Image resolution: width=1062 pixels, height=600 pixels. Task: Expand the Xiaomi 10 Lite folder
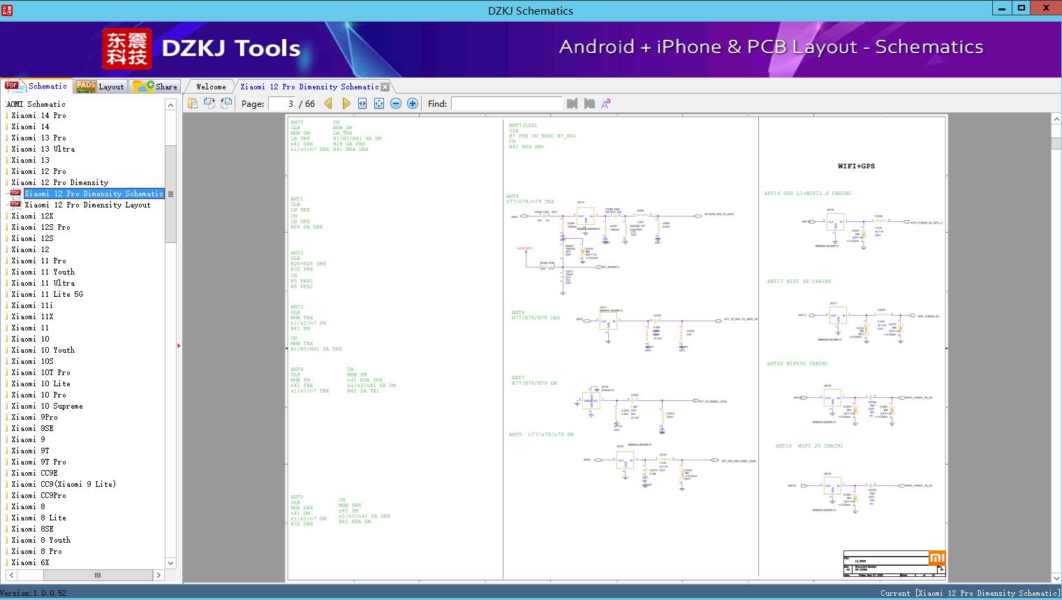(40, 383)
